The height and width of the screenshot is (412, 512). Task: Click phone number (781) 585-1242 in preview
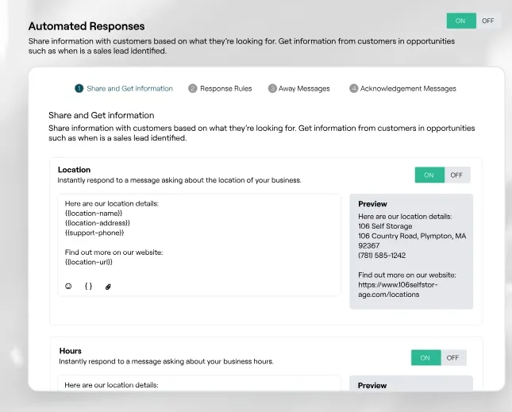382,256
